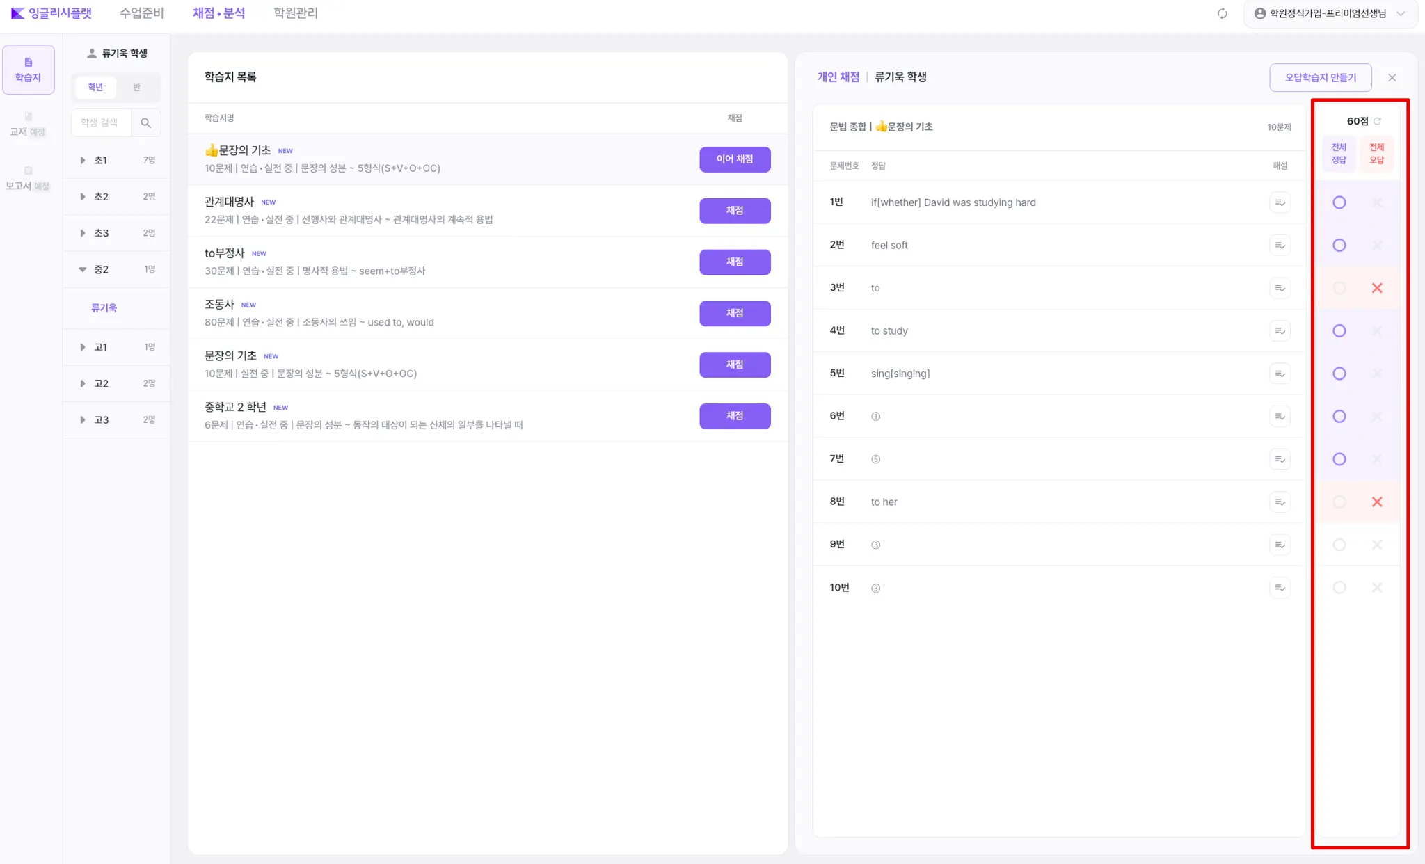Viewport: 1425px width, 864px height.
Task: Click the 학생 검색 input field
Action: [102, 122]
